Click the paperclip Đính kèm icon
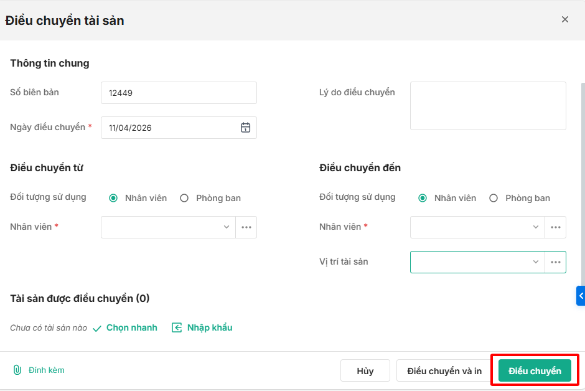Viewport: 585px width, 391px height. pyautogui.click(x=17, y=370)
